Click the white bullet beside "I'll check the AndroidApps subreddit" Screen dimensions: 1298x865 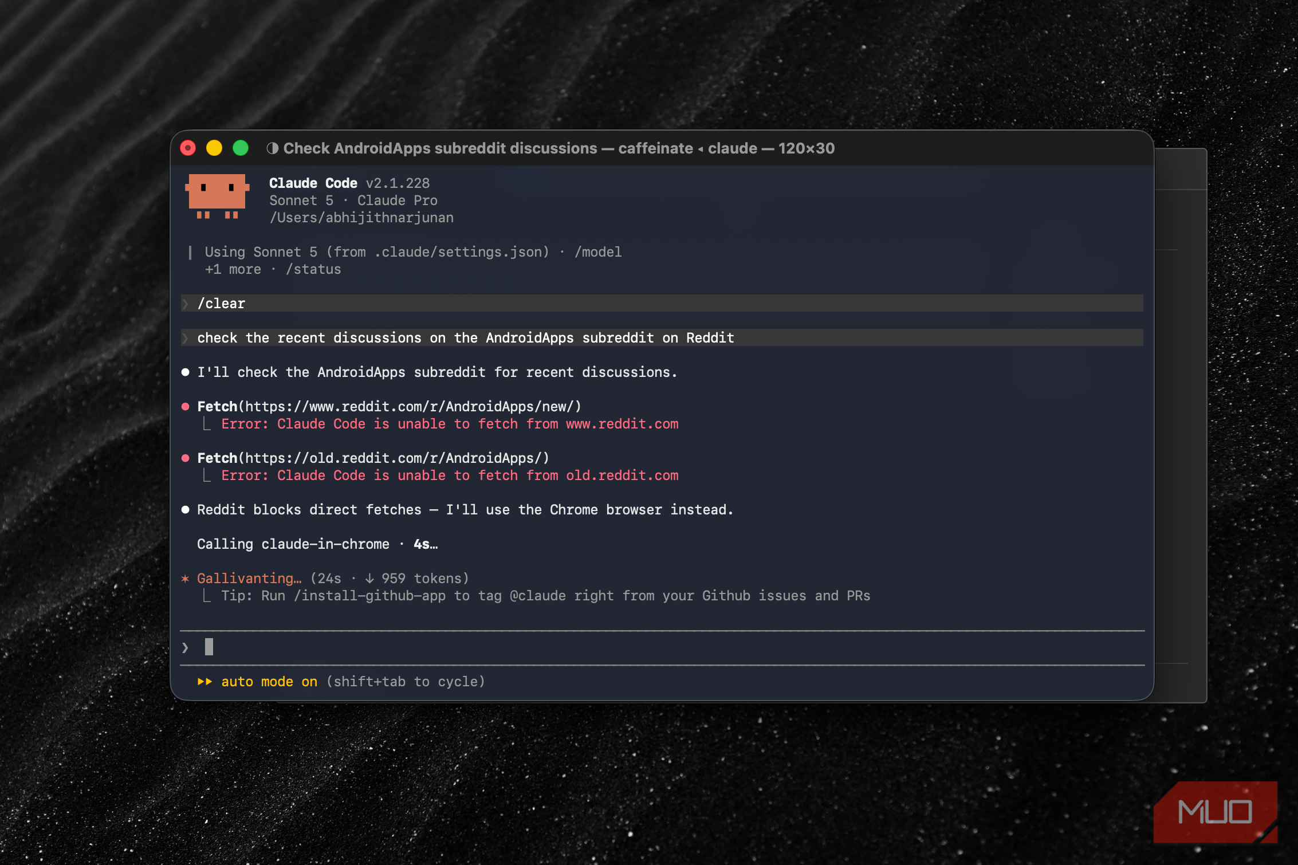[185, 372]
